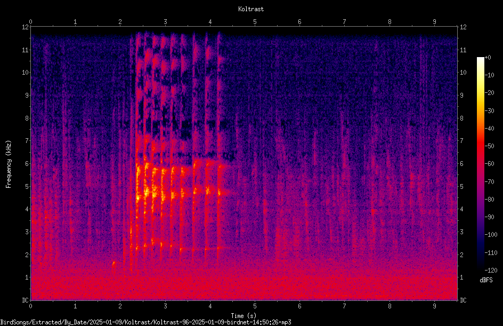Click the file path text at bottom

pos(145,322)
